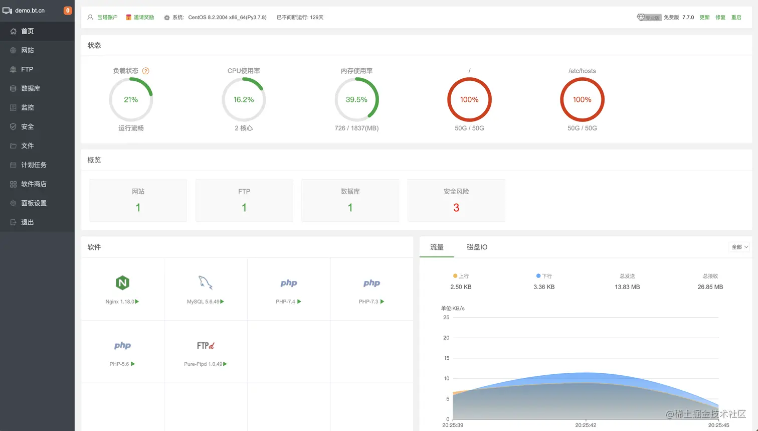Click the FTP sidebar icon
This screenshot has width=758, height=431.
(x=14, y=69)
